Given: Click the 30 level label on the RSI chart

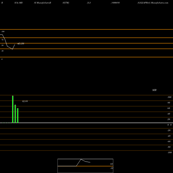Looking at the screenshot, I should [2, 51].
